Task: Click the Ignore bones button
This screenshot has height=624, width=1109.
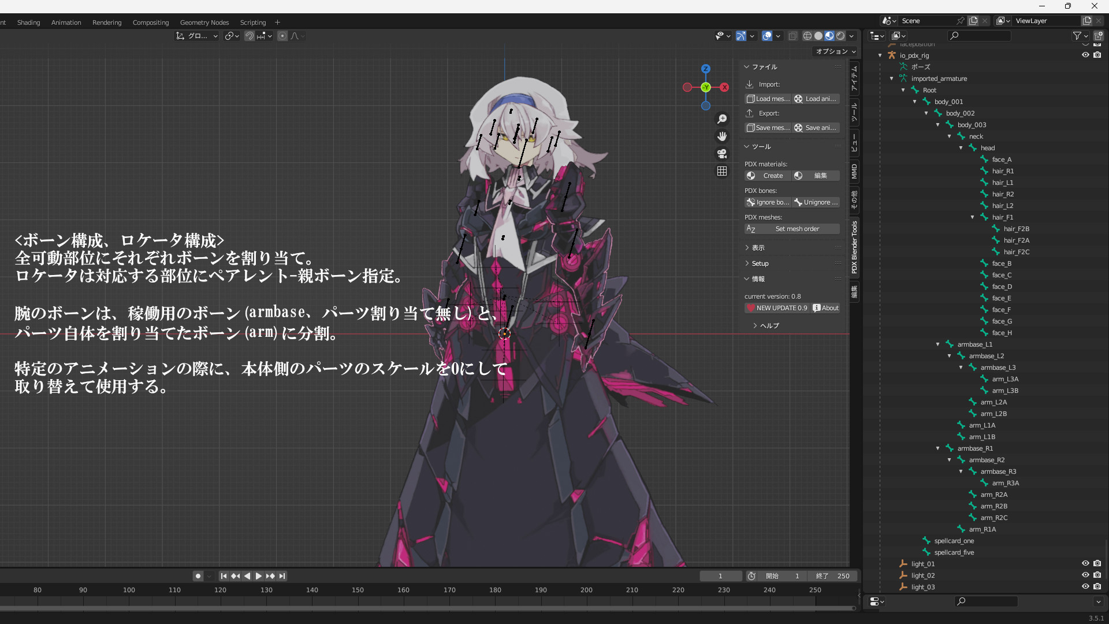Action: click(768, 202)
